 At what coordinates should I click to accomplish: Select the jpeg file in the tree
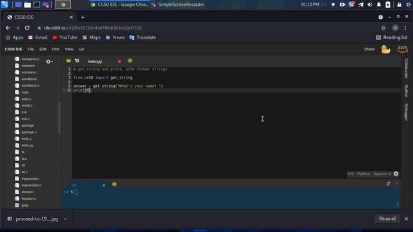[25, 205]
